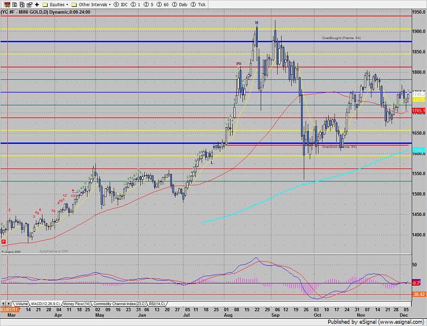The image size is (427, 326).
Task: Switch to the Volume study tab
Action: 22,303
